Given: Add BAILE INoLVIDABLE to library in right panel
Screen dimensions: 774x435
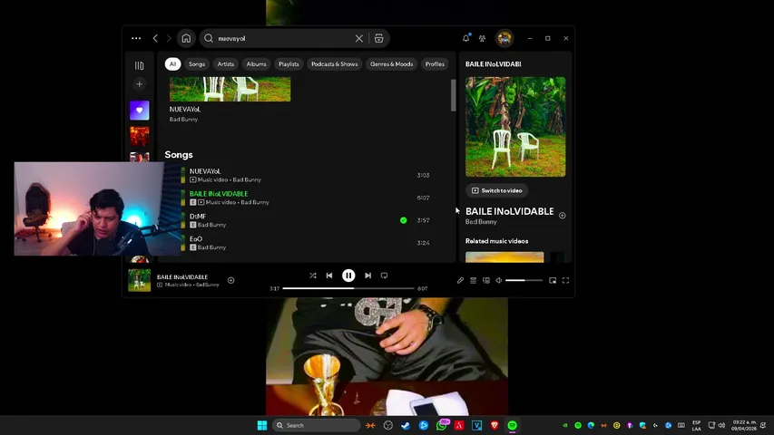Looking at the screenshot, I should [563, 215].
